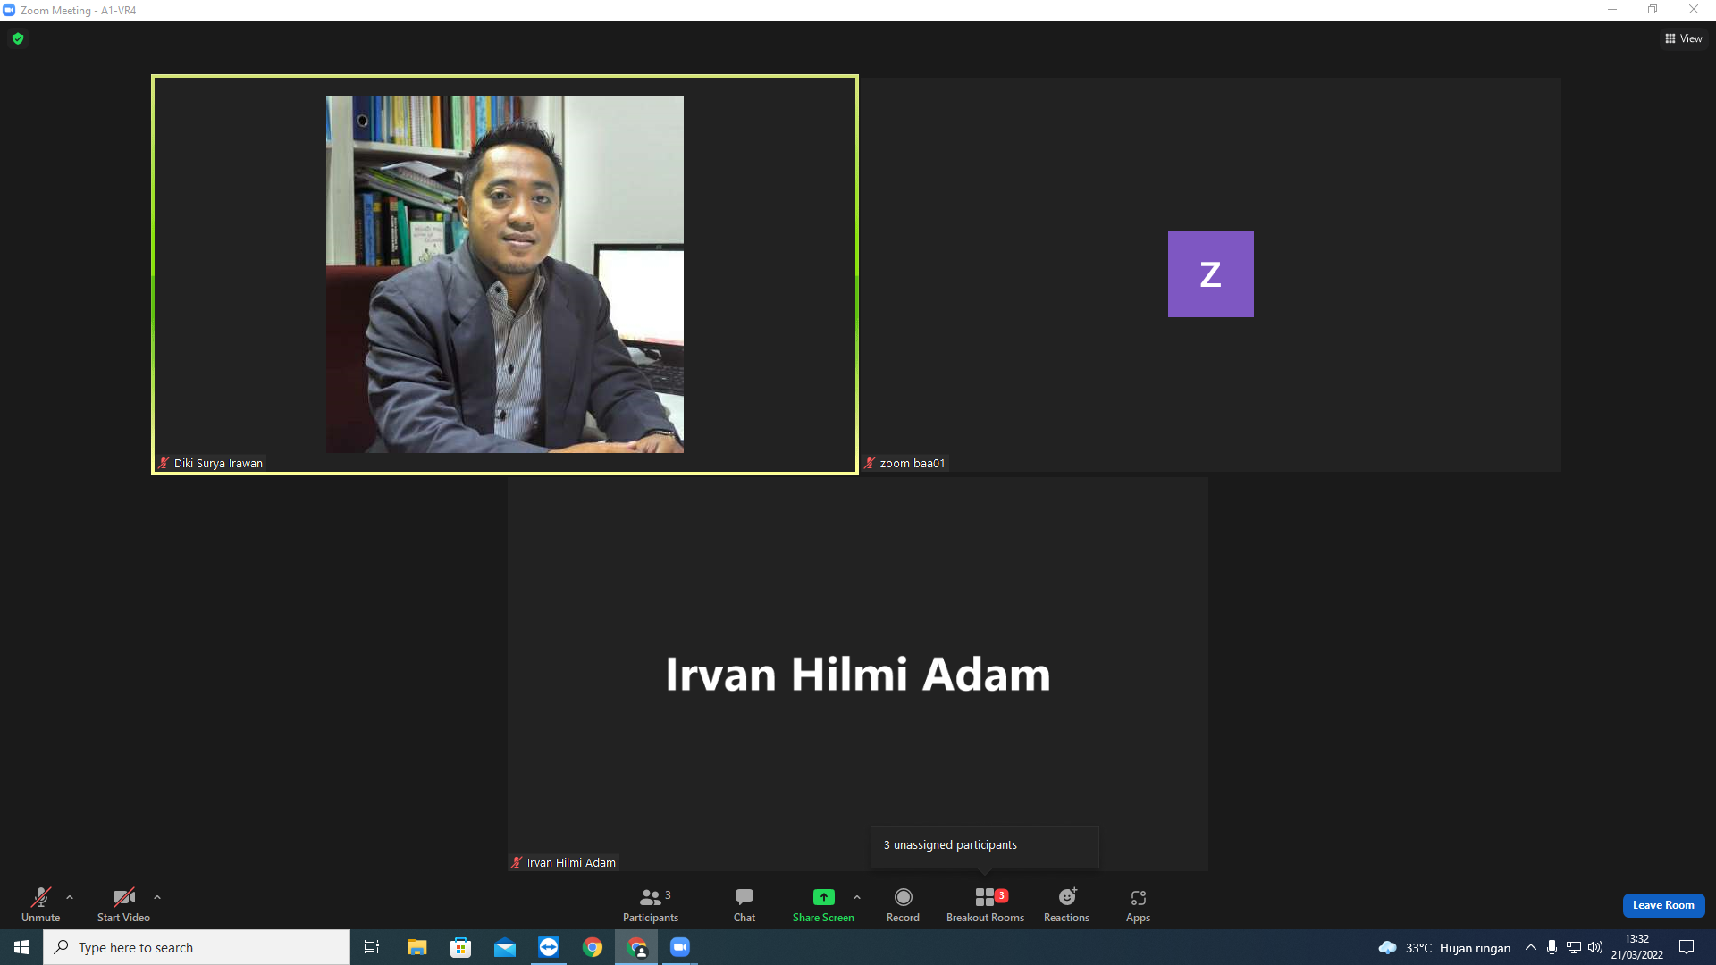Open the Chat panel
The height and width of the screenshot is (965, 1716).
pos(744,903)
